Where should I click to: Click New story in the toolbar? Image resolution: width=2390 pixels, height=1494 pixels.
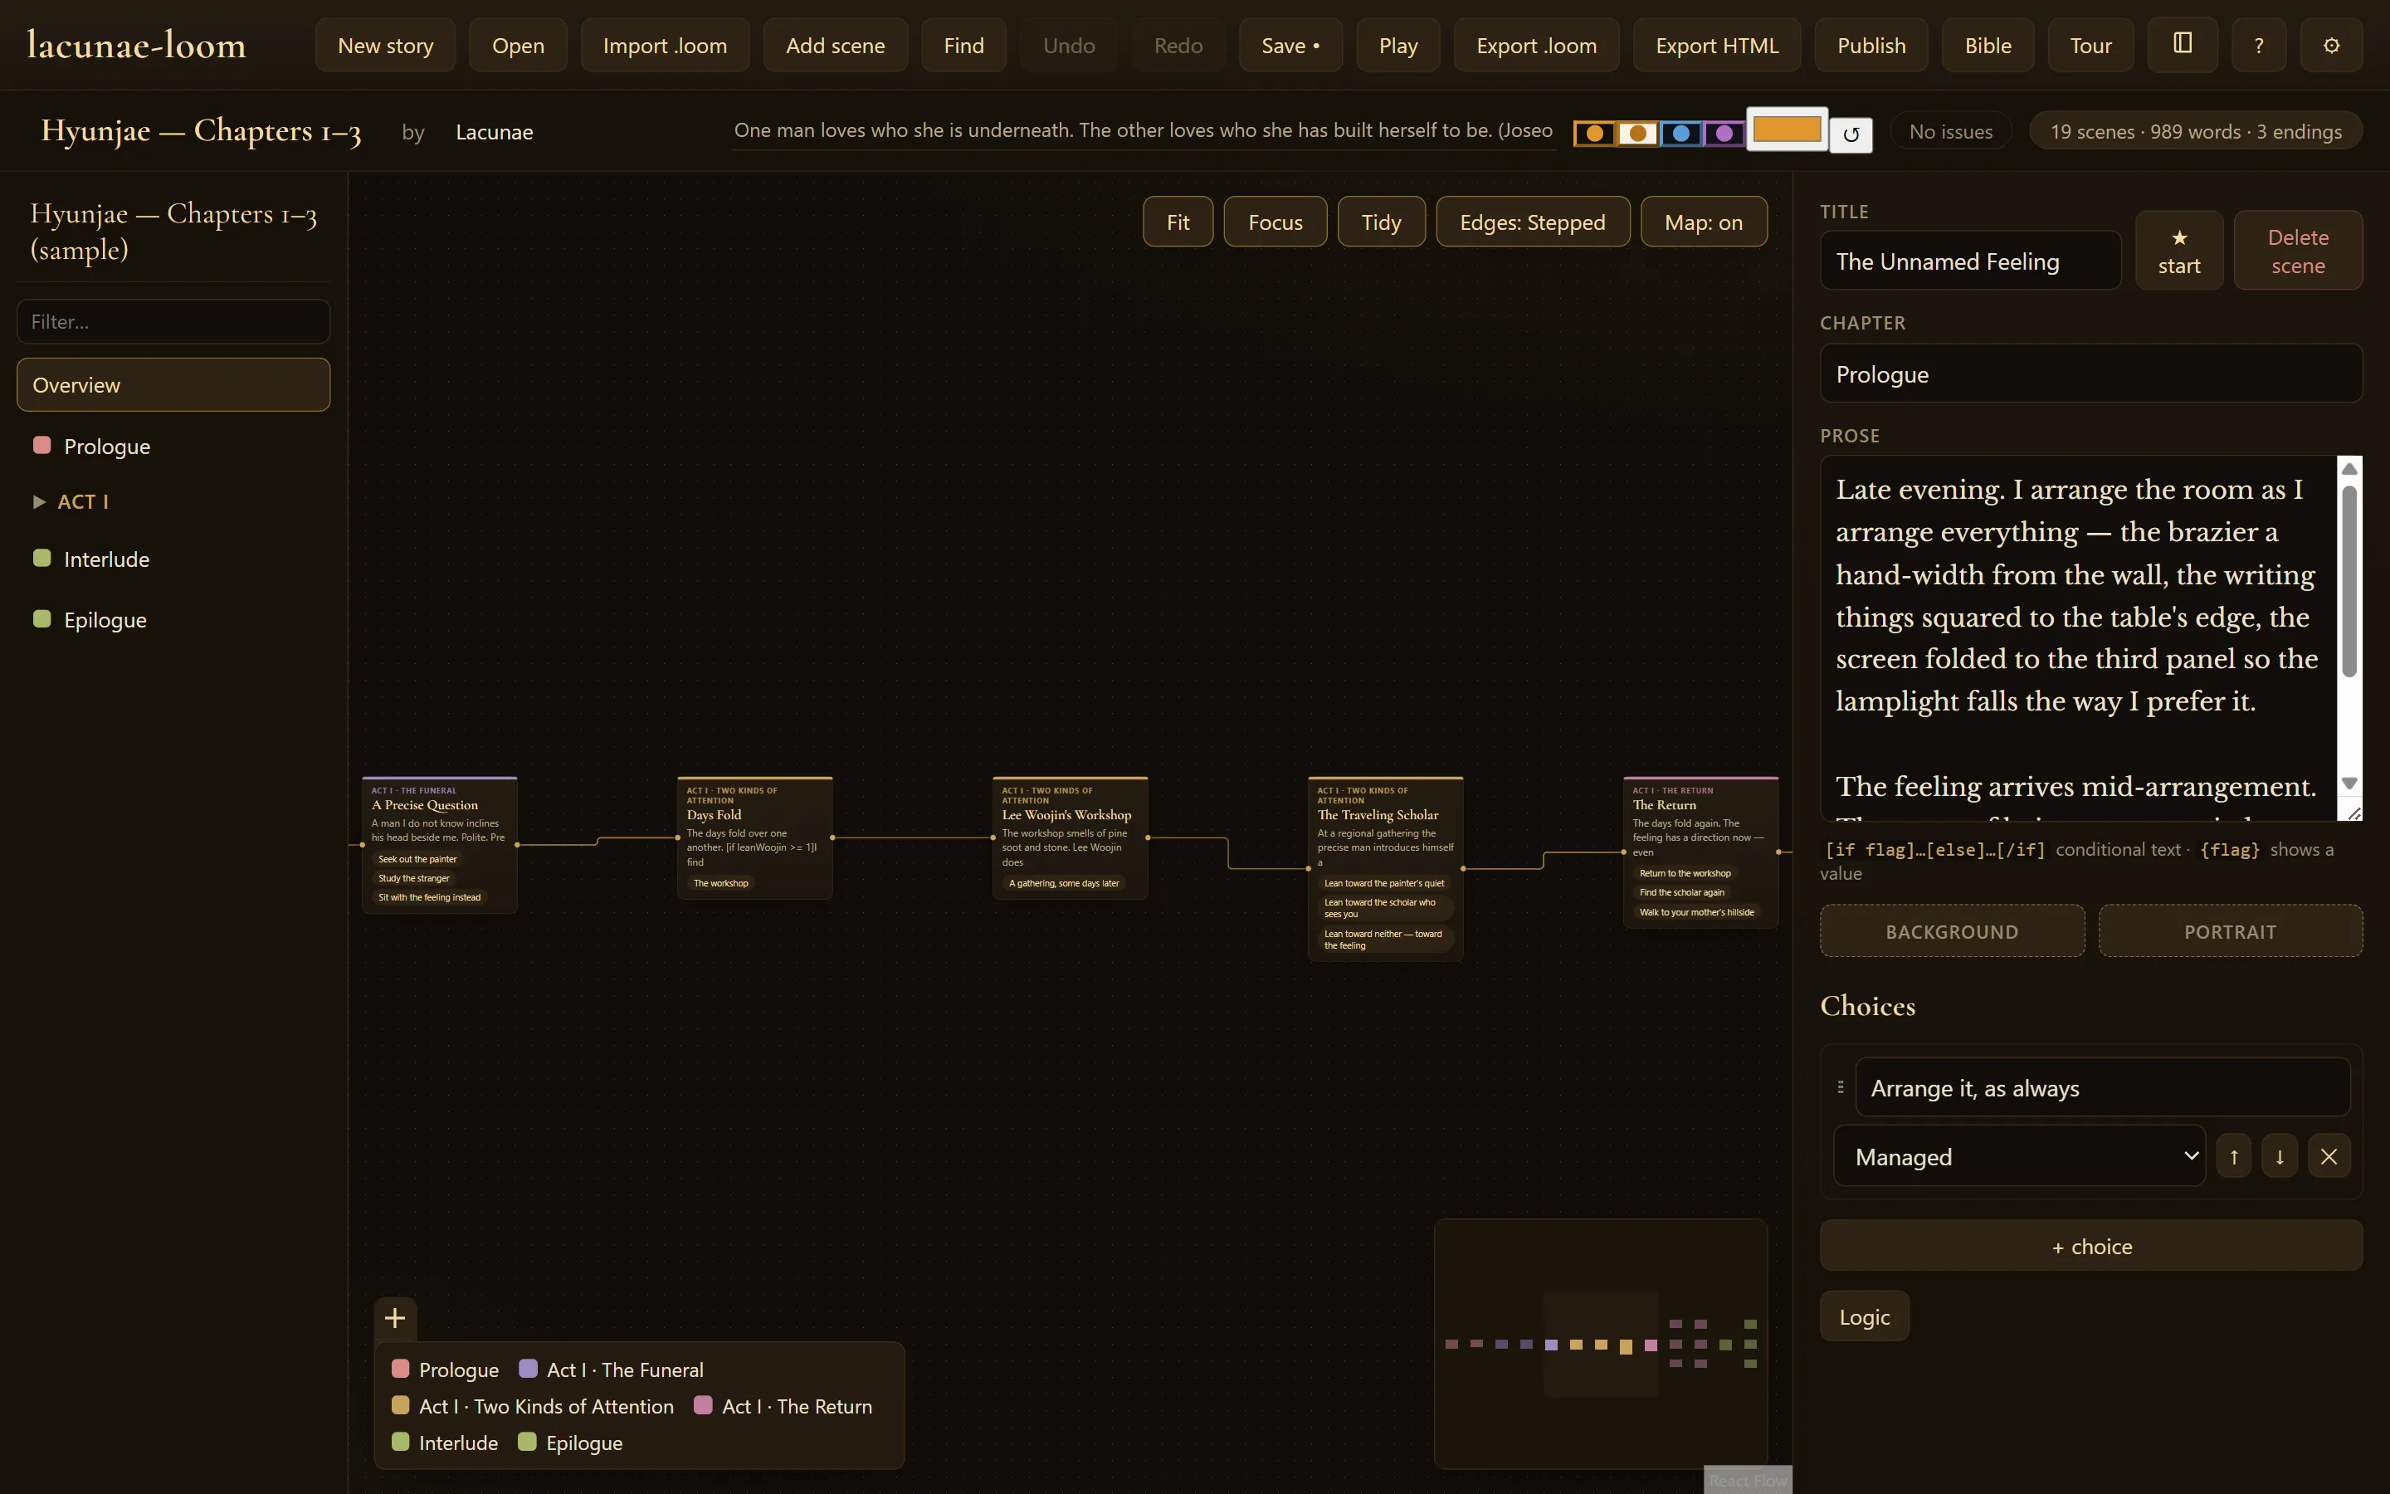click(385, 45)
